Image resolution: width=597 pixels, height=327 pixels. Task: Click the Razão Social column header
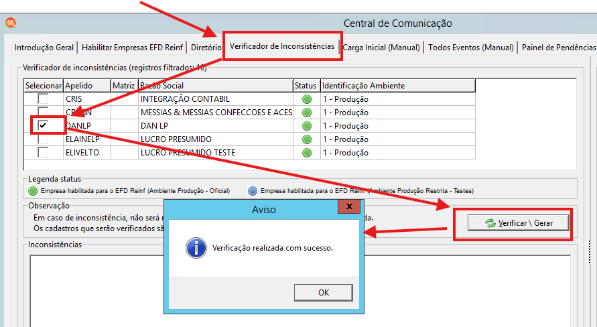pyautogui.click(x=216, y=86)
